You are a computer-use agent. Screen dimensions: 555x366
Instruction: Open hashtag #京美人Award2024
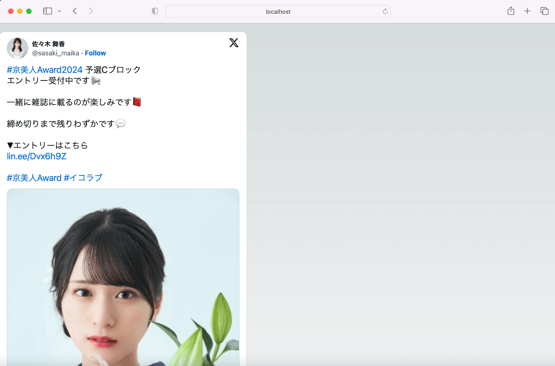(45, 70)
